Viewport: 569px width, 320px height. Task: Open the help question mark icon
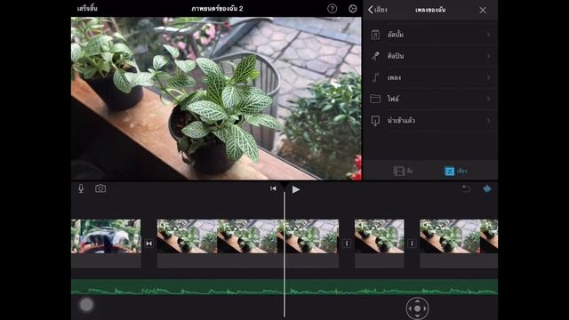[x=332, y=9]
